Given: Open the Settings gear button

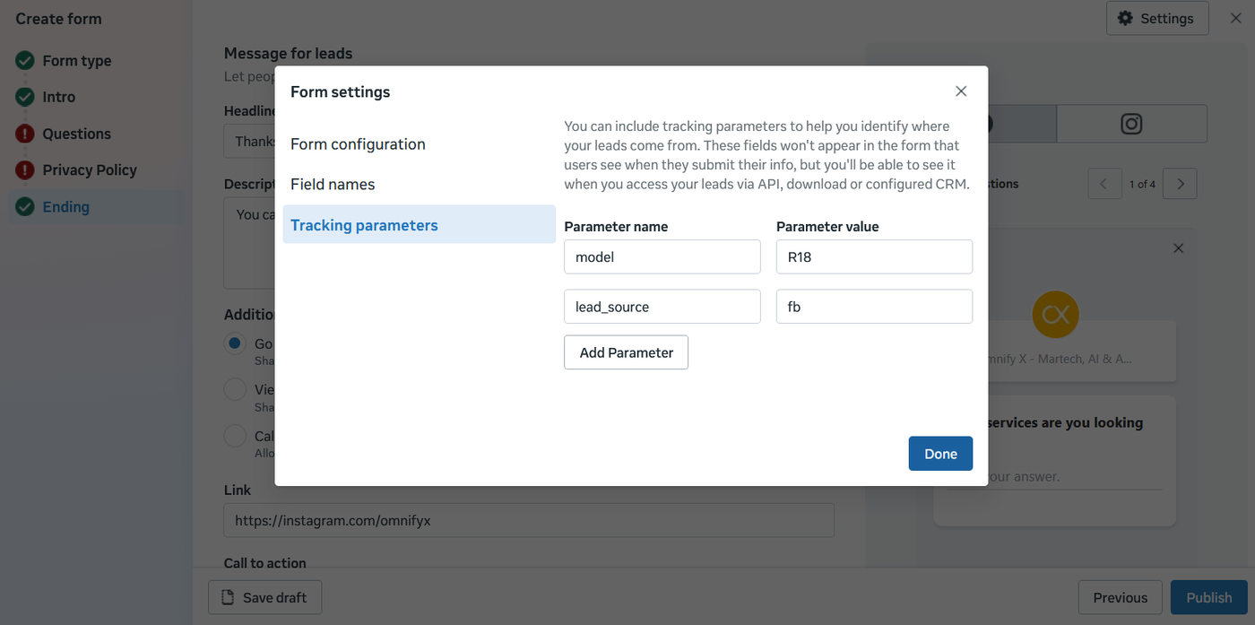Looking at the screenshot, I should click(x=1157, y=18).
